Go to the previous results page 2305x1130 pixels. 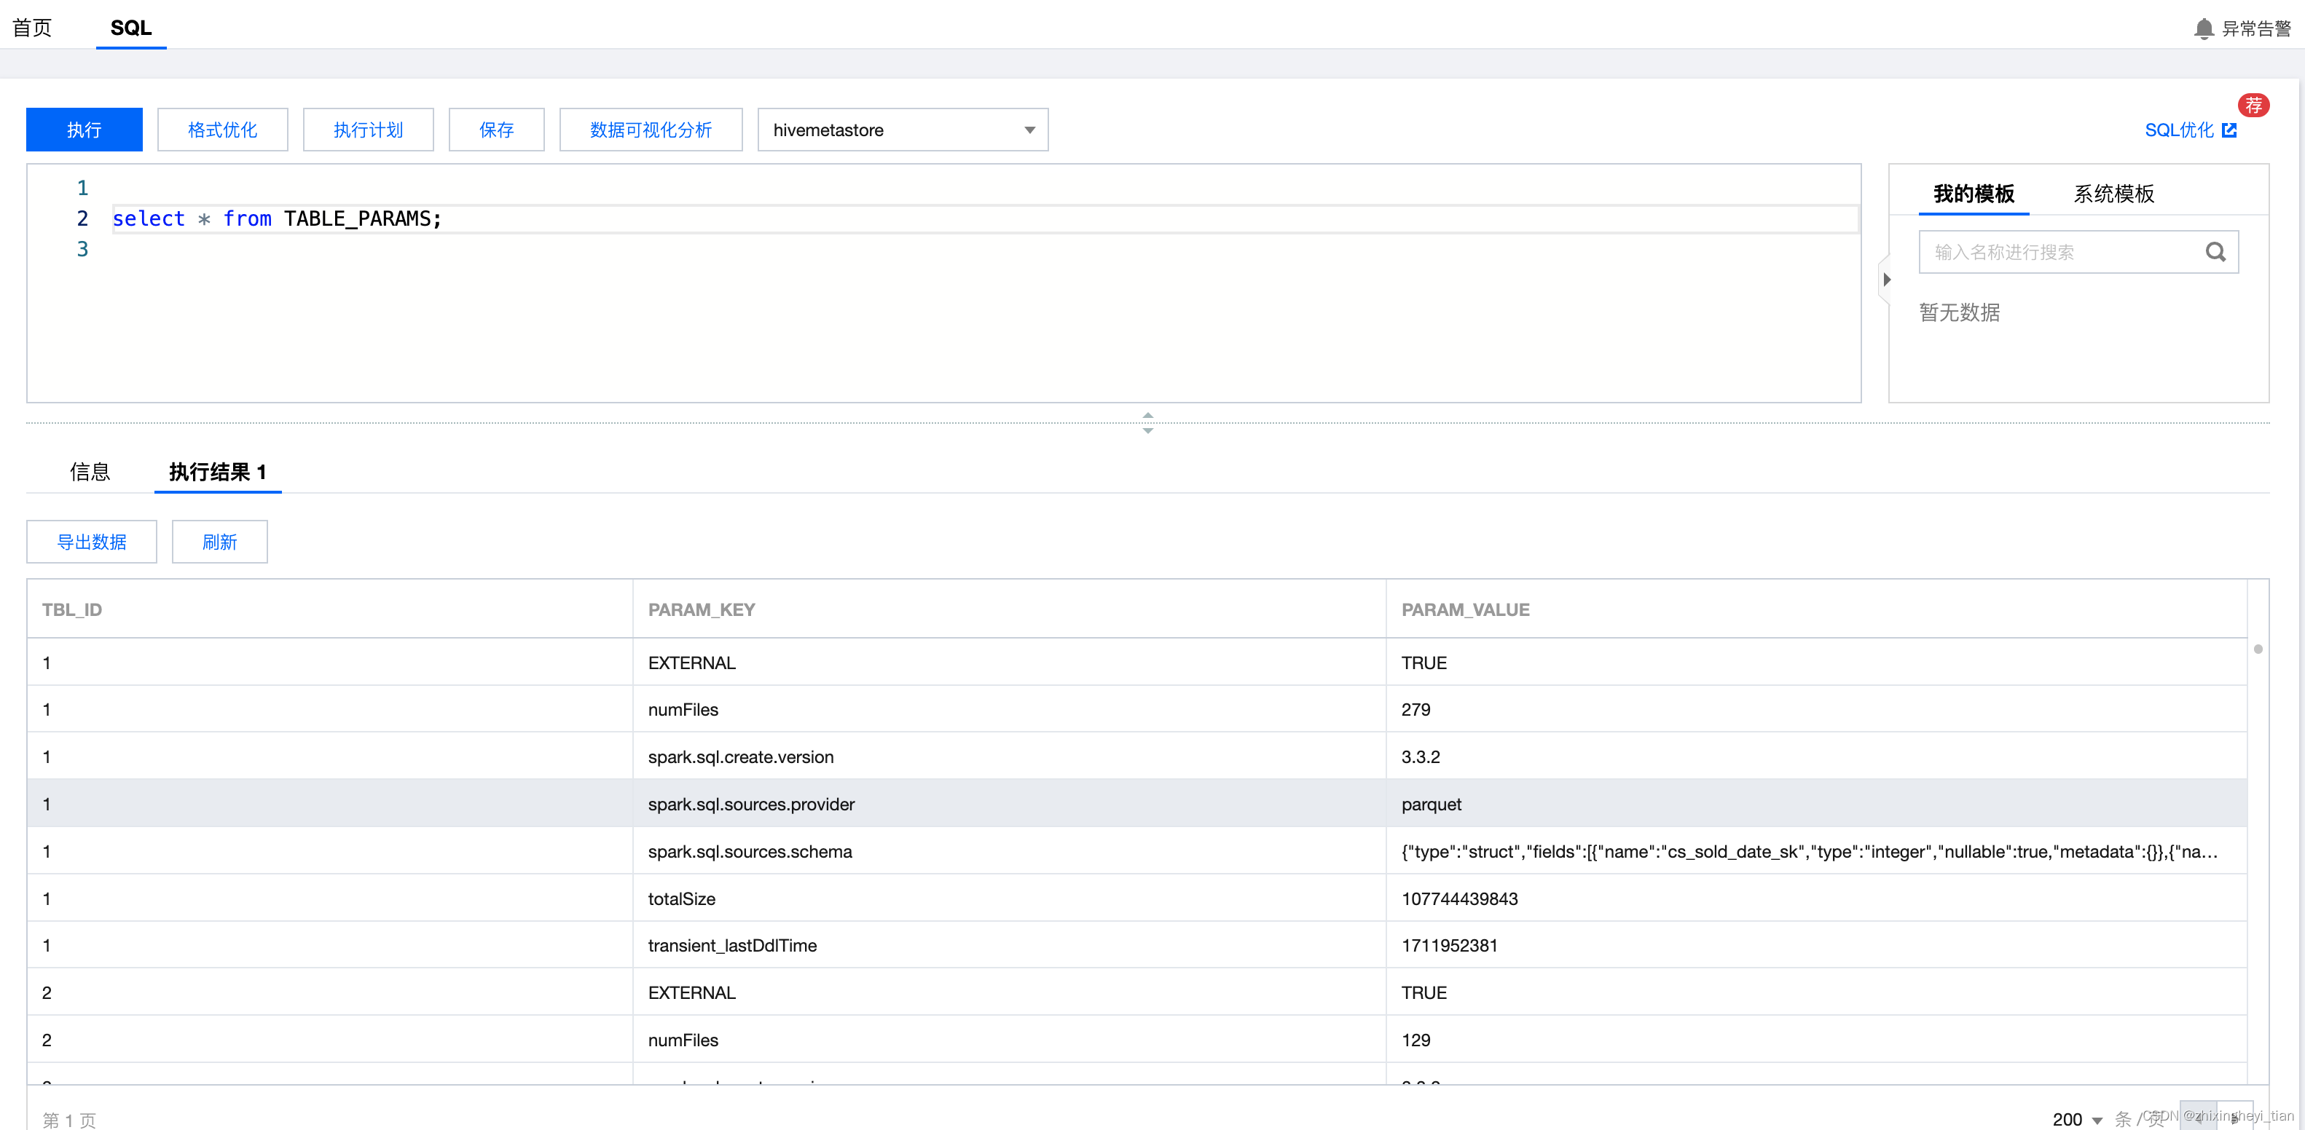tap(2198, 1118)
